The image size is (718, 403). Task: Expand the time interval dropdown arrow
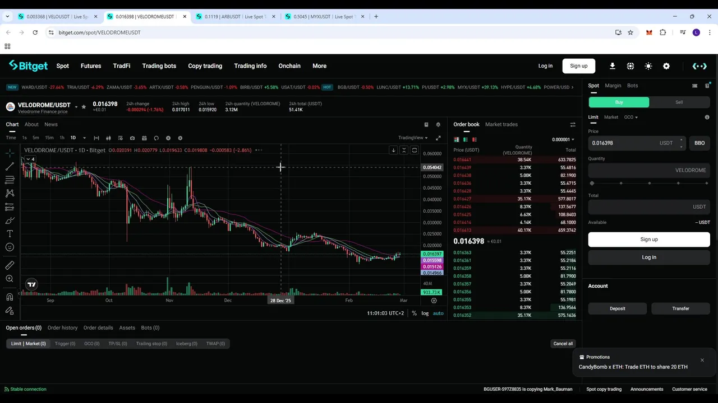[84, 138]
